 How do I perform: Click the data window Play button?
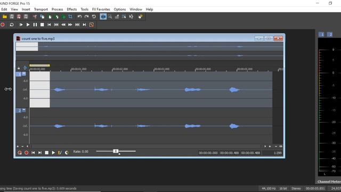pos(53,153)
